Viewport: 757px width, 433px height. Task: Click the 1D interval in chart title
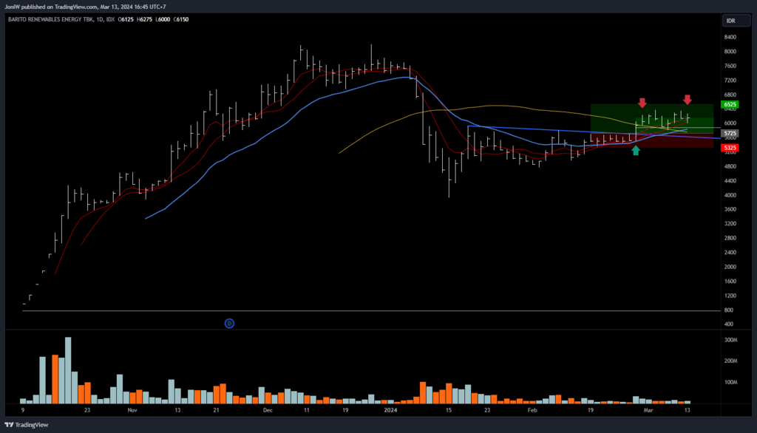(101, 20)
